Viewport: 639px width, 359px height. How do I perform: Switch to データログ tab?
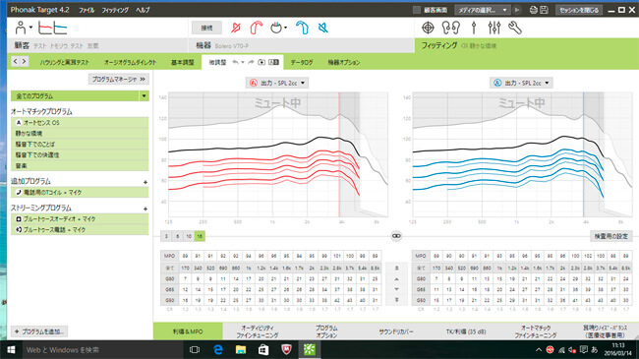[302, 62]
